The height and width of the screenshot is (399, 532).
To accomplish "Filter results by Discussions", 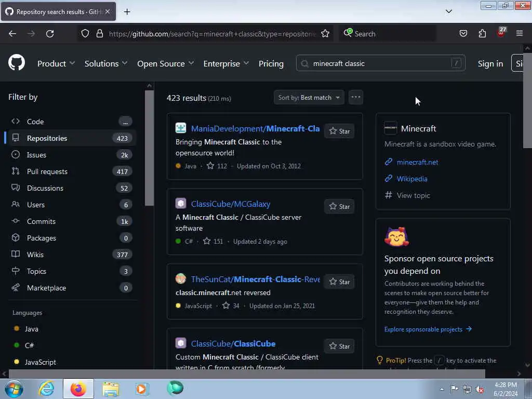I will (x=71, y=188).
